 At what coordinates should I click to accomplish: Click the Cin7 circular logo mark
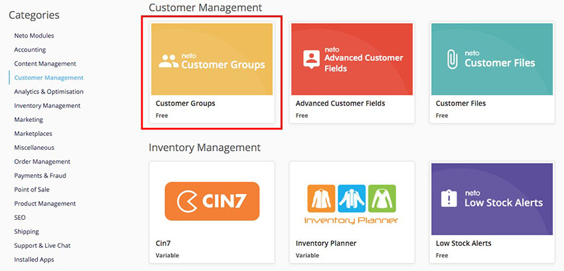[187, 201]
